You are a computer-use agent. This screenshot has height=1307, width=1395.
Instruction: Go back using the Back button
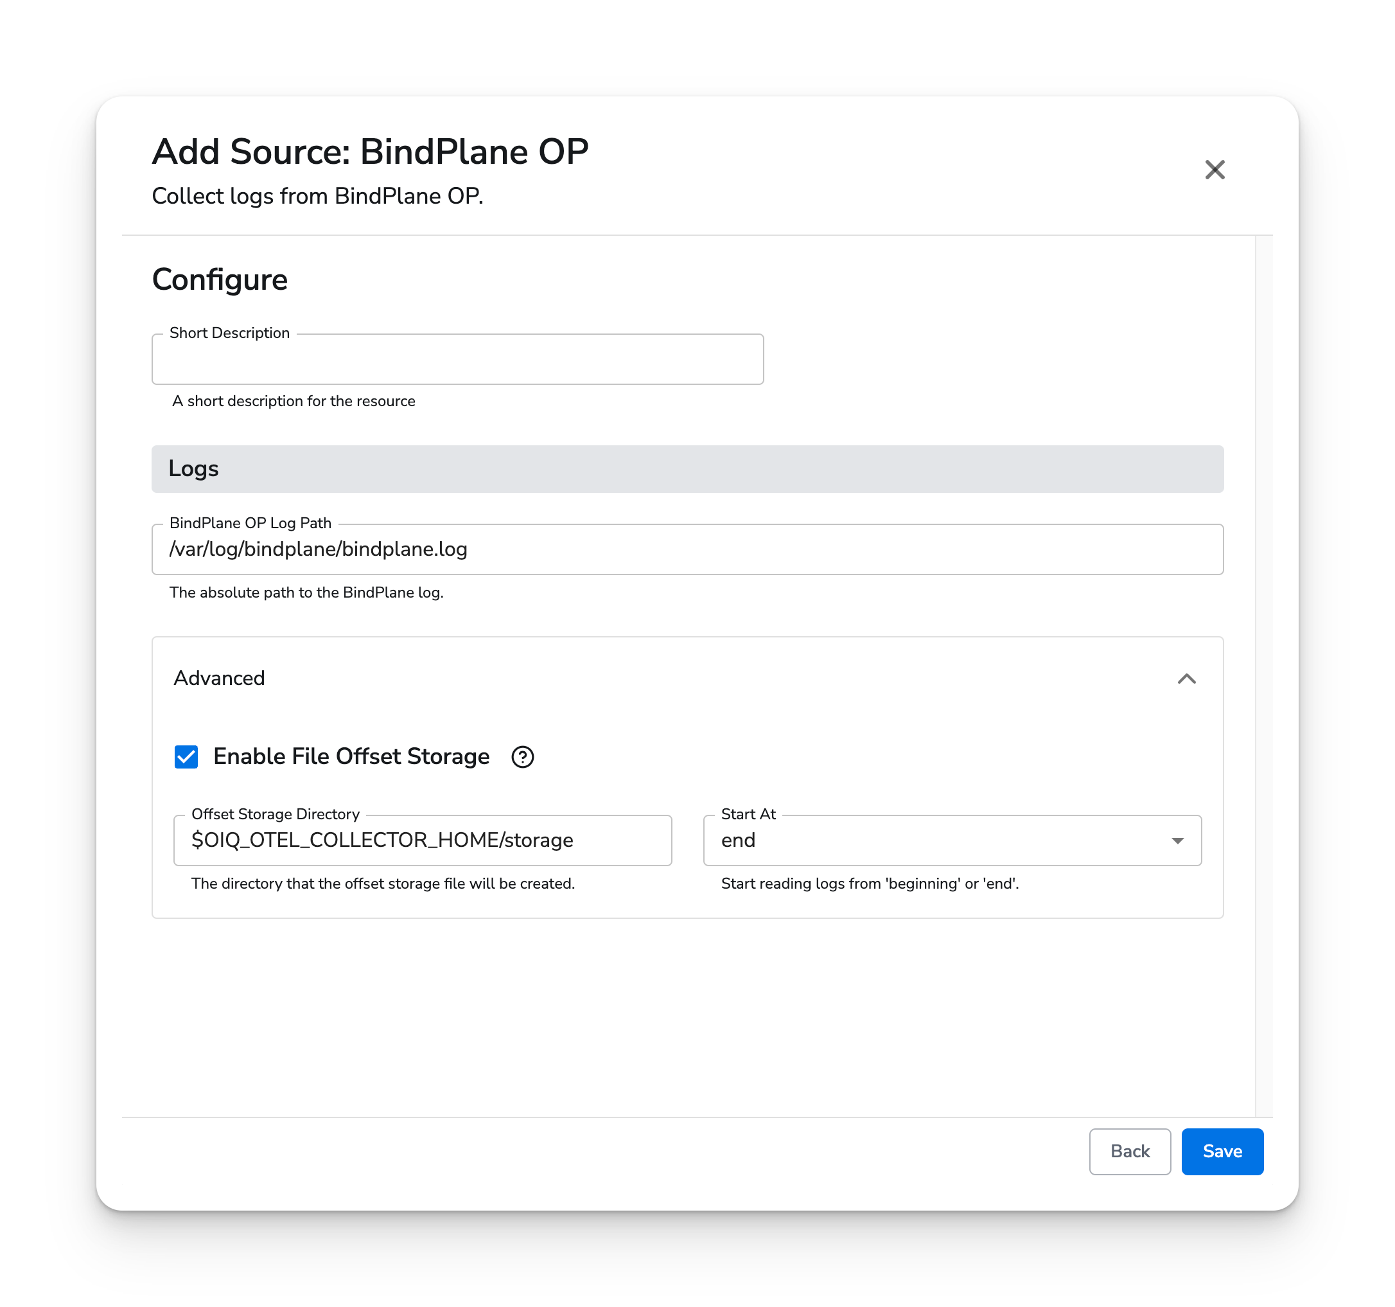click(x=1130, y=1151)
